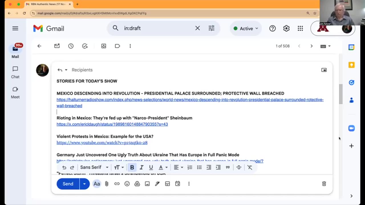Toggle bold formatting
Viewport: 365px width, 205px height.
pyautogui.click(x=132, y=167)
